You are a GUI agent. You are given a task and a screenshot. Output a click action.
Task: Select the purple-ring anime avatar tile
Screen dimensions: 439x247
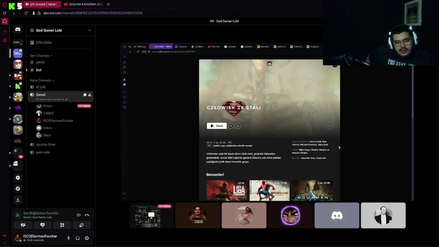click(290, 215)
